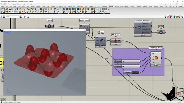
Task: Click the lightbulb icon in the ribbon
Action: (49, 9)
